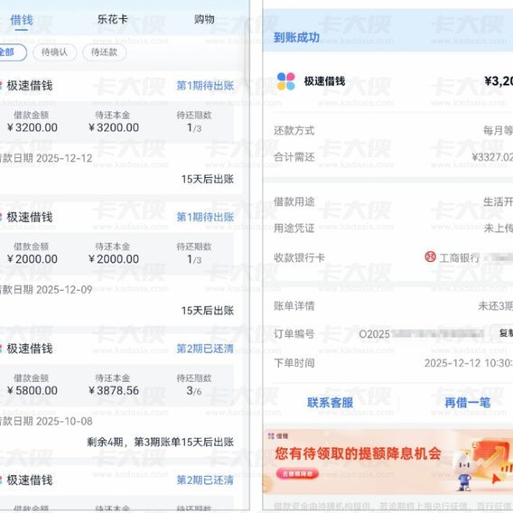Open the 购物 tab
The width and height of the screenshot is (513, 513).
point(204,20)
